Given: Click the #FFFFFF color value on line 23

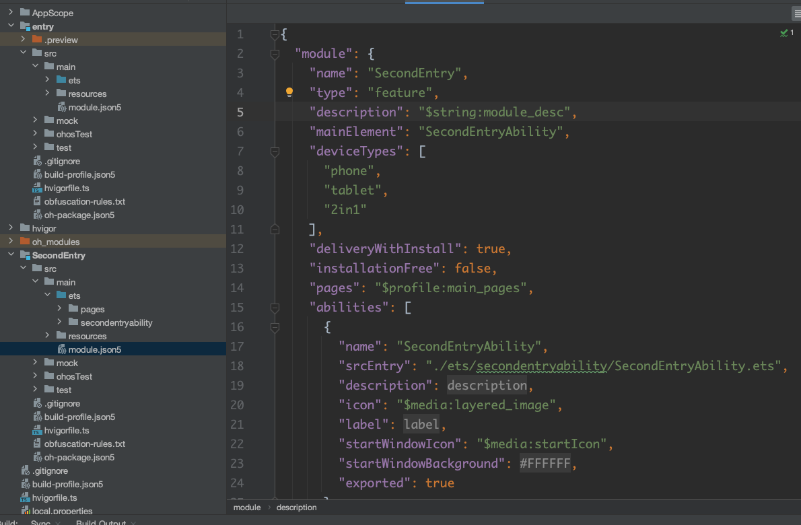Looking at the screenshot, I should [x=545, y=463].
